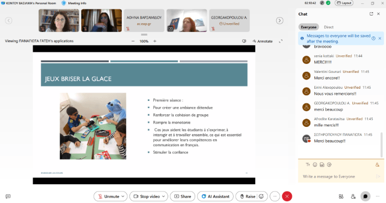The image size is (386, 203).
Task: Open the Participants panel icon
Action: (353, 196)
